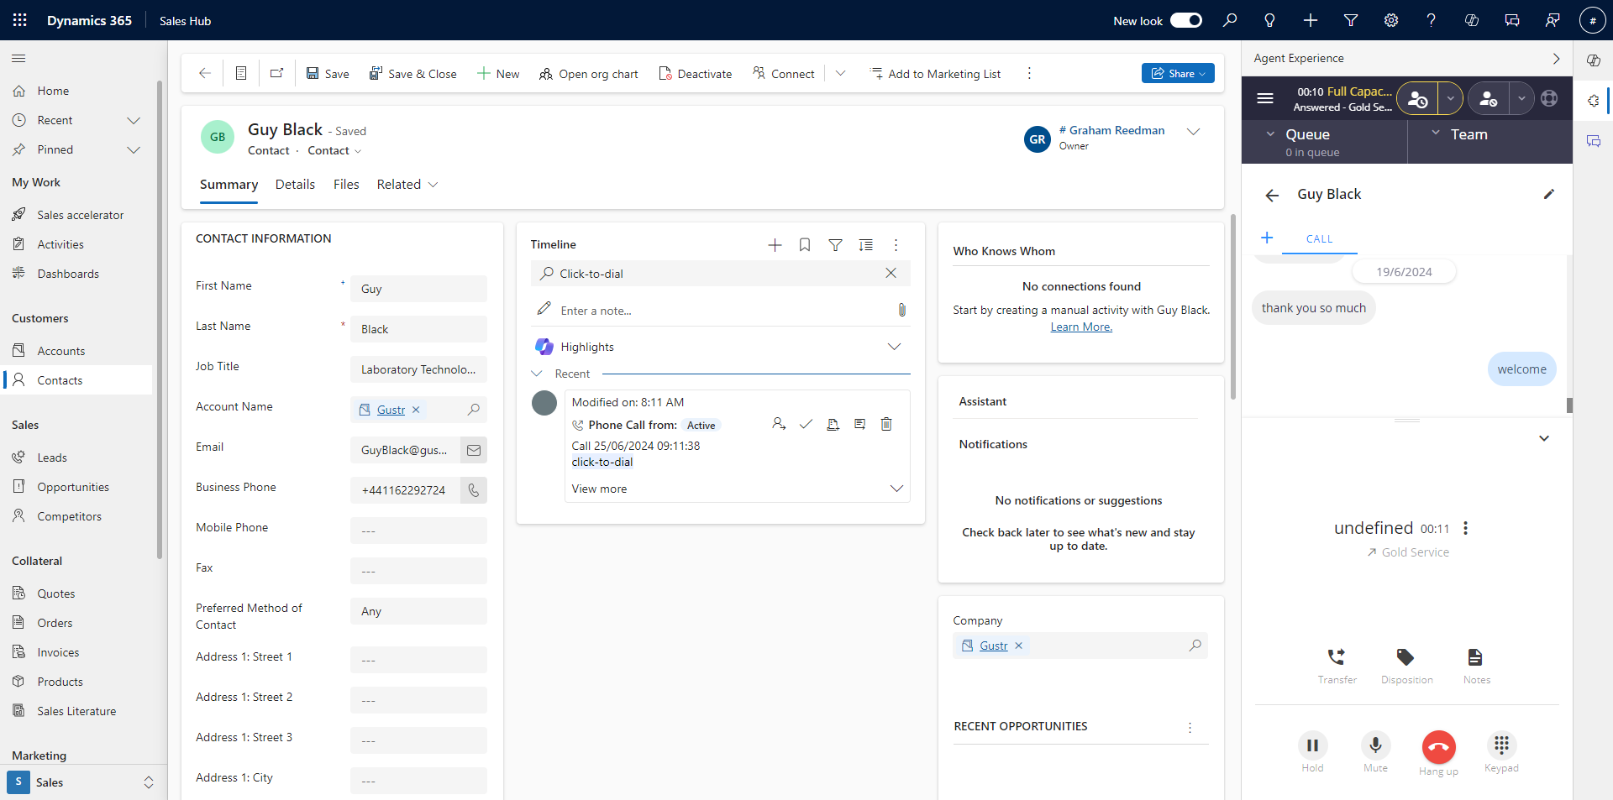Open the advanced find funnel icon in header
Image resolution: width=1613 pixels, height=800 pixels.
tap(1351, 20)
